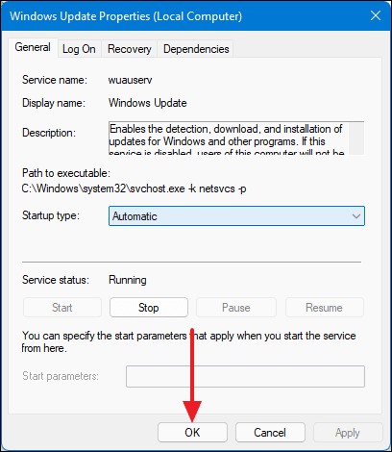Viewport: 392px width, 452px height.
Task: View the Dependencies tab
Action: 196,49
